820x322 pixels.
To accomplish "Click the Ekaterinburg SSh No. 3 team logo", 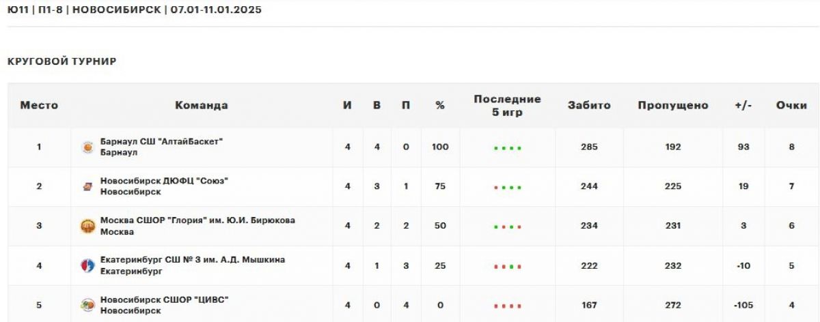I will [87, 265].
